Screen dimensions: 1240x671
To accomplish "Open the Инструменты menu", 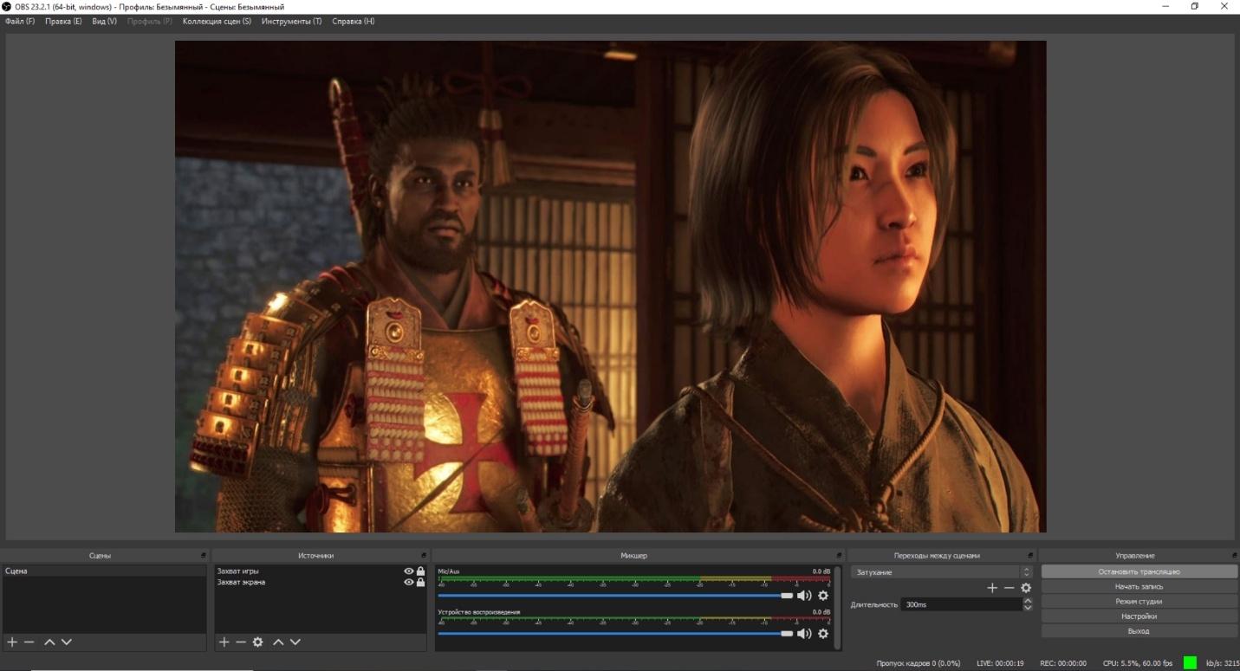I will [x=291, y=22].
